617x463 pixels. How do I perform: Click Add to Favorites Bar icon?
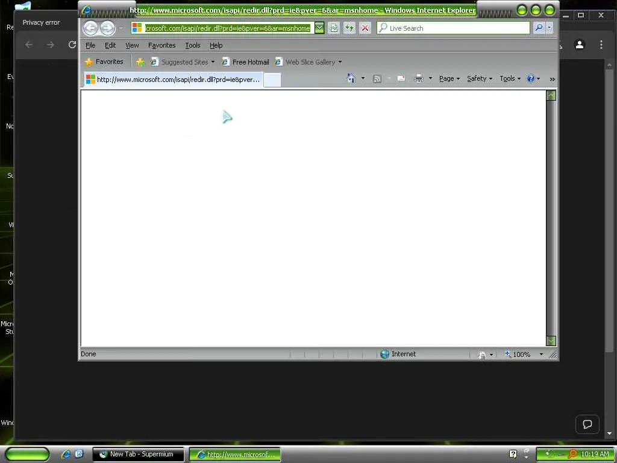pyautogui.click(x=140, y=62)
